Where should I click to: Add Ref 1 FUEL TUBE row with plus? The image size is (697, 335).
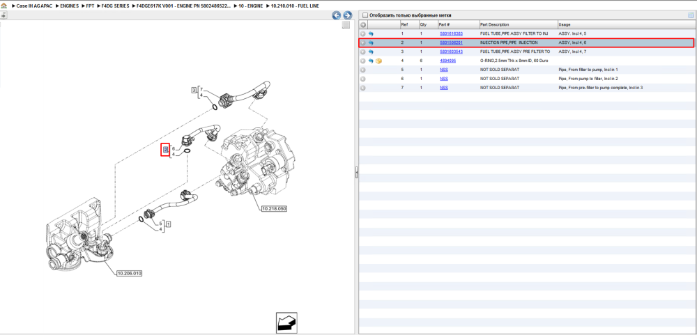pyautogui.click(x=363, y=33)
